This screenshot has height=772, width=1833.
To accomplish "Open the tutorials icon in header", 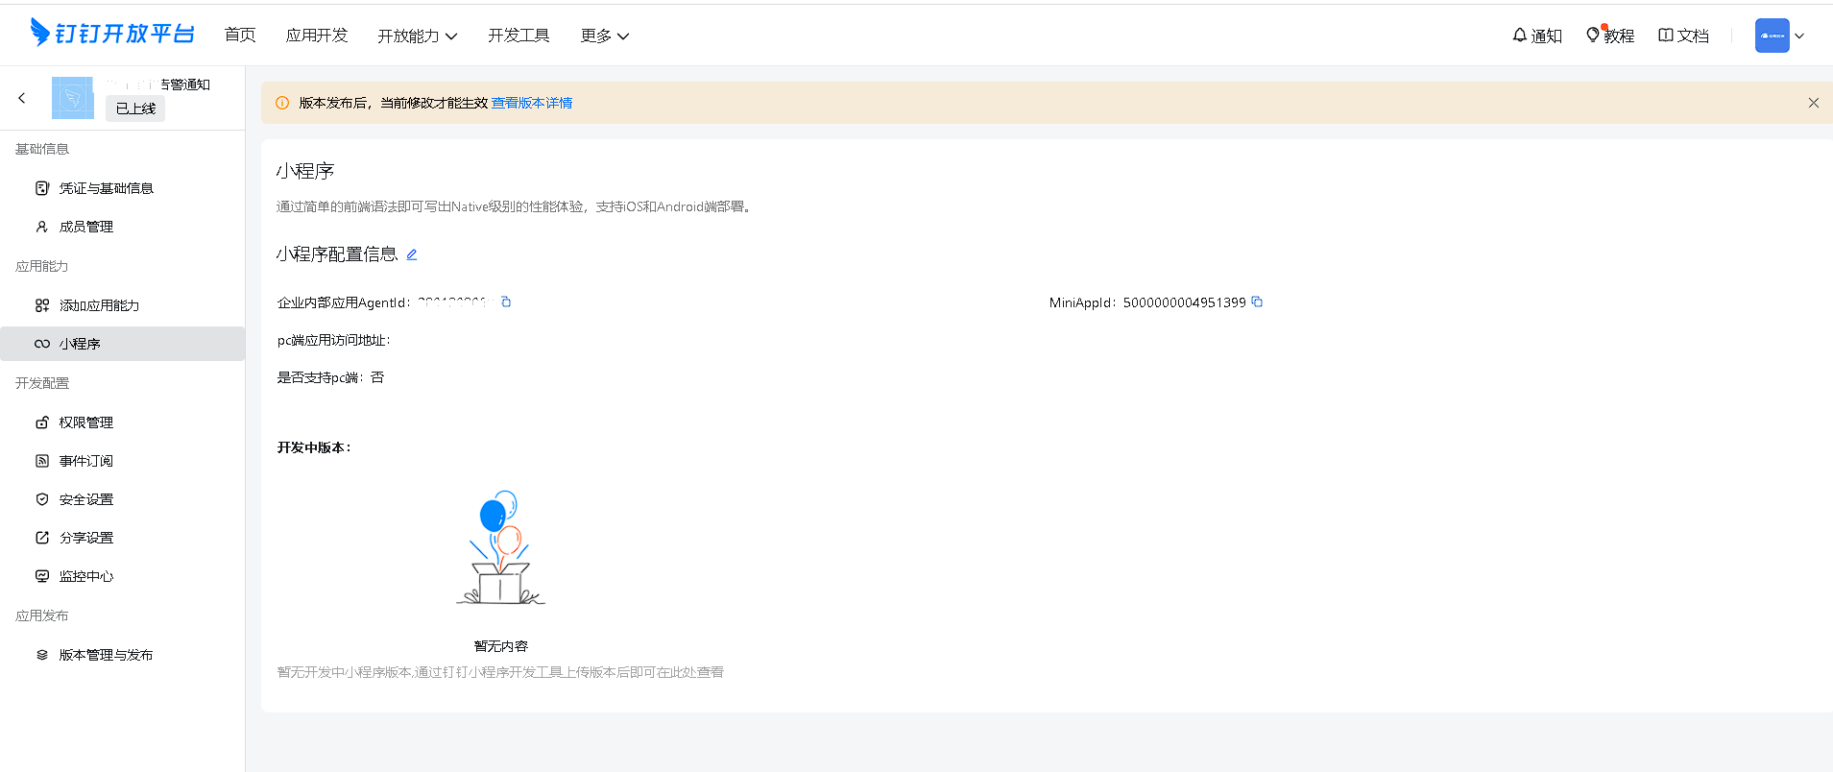I will tap(1593, 36).
